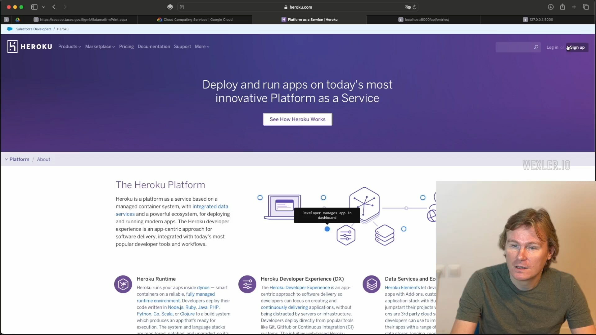Click the translate icon in address bar

coord(408,7)
